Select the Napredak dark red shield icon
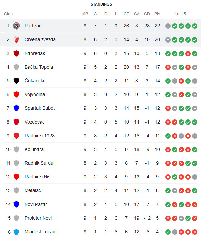The width and height of the screenshot is (201, 242). pos(16,53)
